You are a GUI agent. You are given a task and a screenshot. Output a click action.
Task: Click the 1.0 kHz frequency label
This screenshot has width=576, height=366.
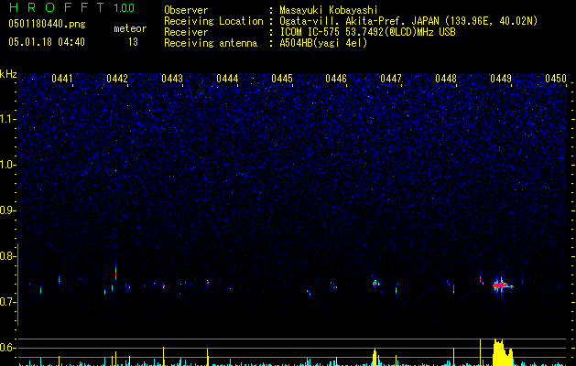pyautogui.click(x=8, y=165)
